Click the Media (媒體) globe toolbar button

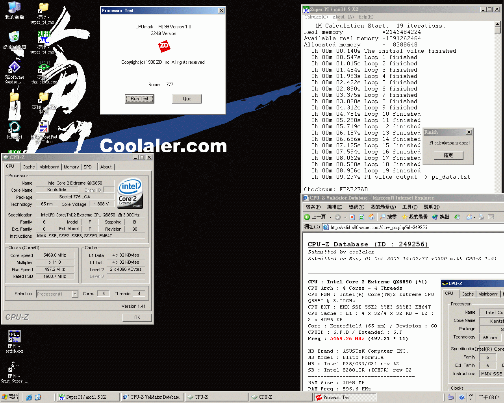441,217
